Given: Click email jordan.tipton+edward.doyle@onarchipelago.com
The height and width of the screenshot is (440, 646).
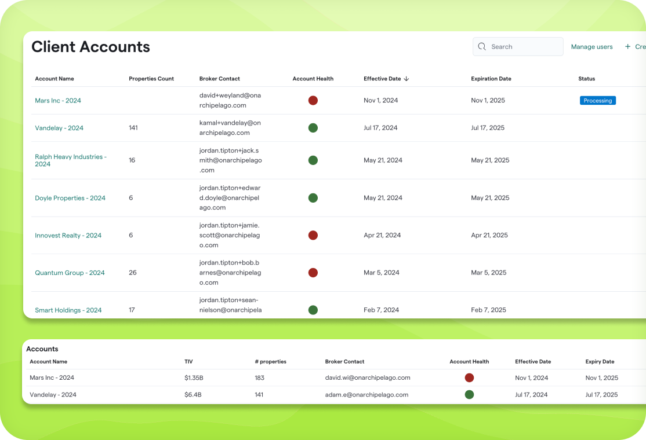Looking at the screenshot, I should pyautogui.click(x=230, y=198).
